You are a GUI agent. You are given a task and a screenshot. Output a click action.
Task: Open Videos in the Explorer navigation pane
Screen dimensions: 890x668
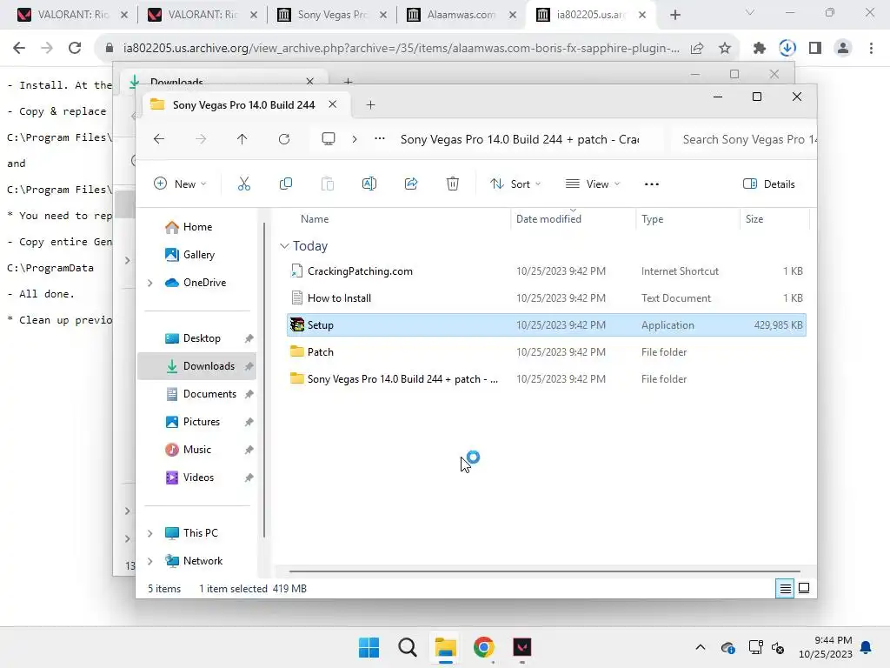tap(198, 478)
